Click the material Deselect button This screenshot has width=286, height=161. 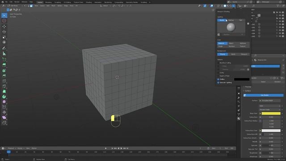tap(278, 82)
